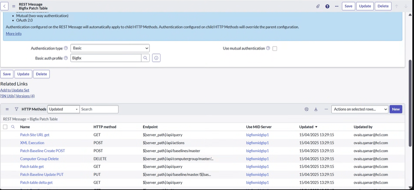Click the back arrow in the header
Image resolution: width=414 pixels, height=190 pixels.
click(5, 6)
